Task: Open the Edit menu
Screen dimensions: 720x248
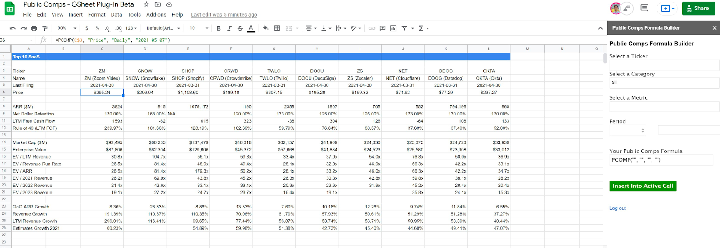Action: click(x=41, y=14)
